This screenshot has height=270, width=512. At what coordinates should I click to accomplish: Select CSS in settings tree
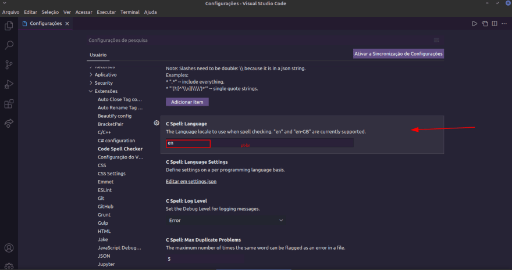pyautogui.click(x=102, y=165)
